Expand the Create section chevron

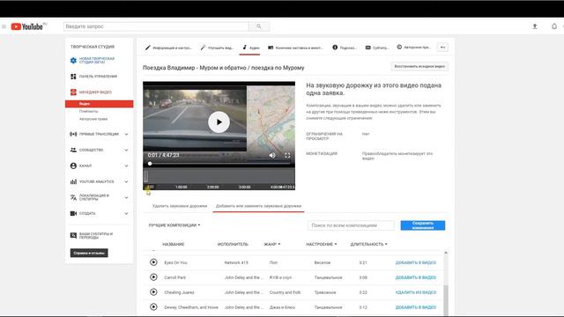126,213
